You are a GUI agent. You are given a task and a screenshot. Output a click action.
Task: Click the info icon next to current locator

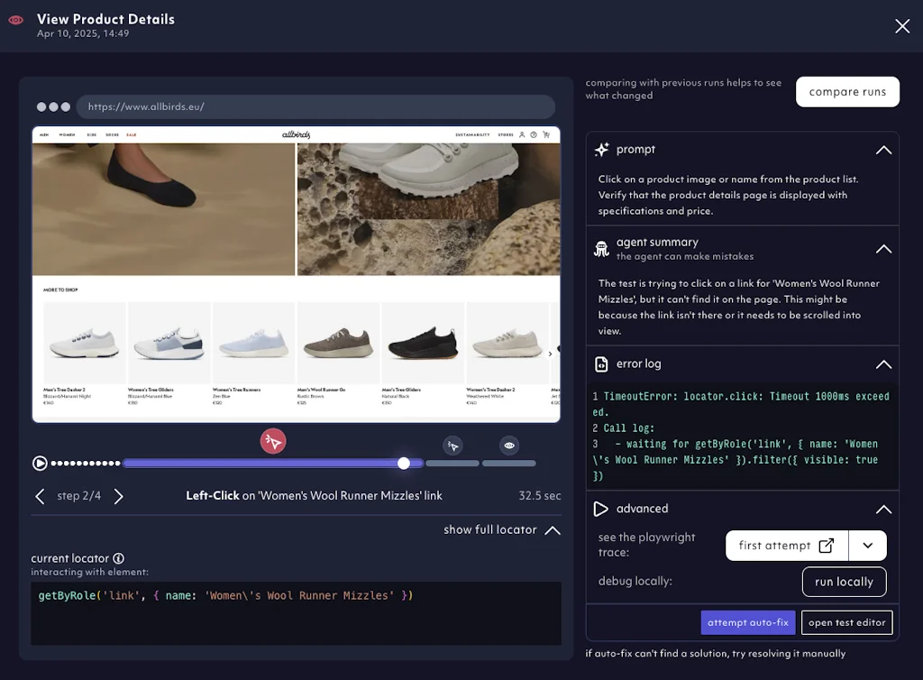(119, 558)
